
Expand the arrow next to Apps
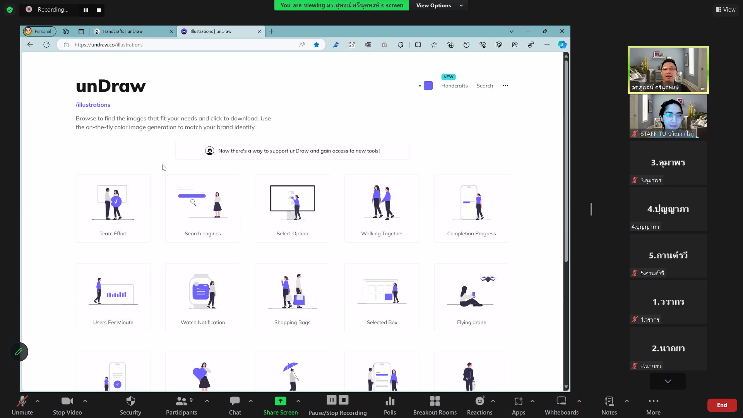(532, 401)
